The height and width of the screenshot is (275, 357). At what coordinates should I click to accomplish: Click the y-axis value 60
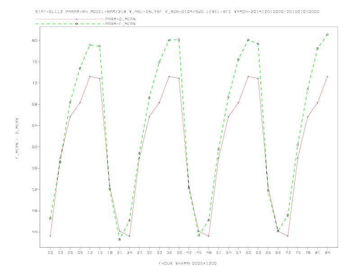pos(34,147)
